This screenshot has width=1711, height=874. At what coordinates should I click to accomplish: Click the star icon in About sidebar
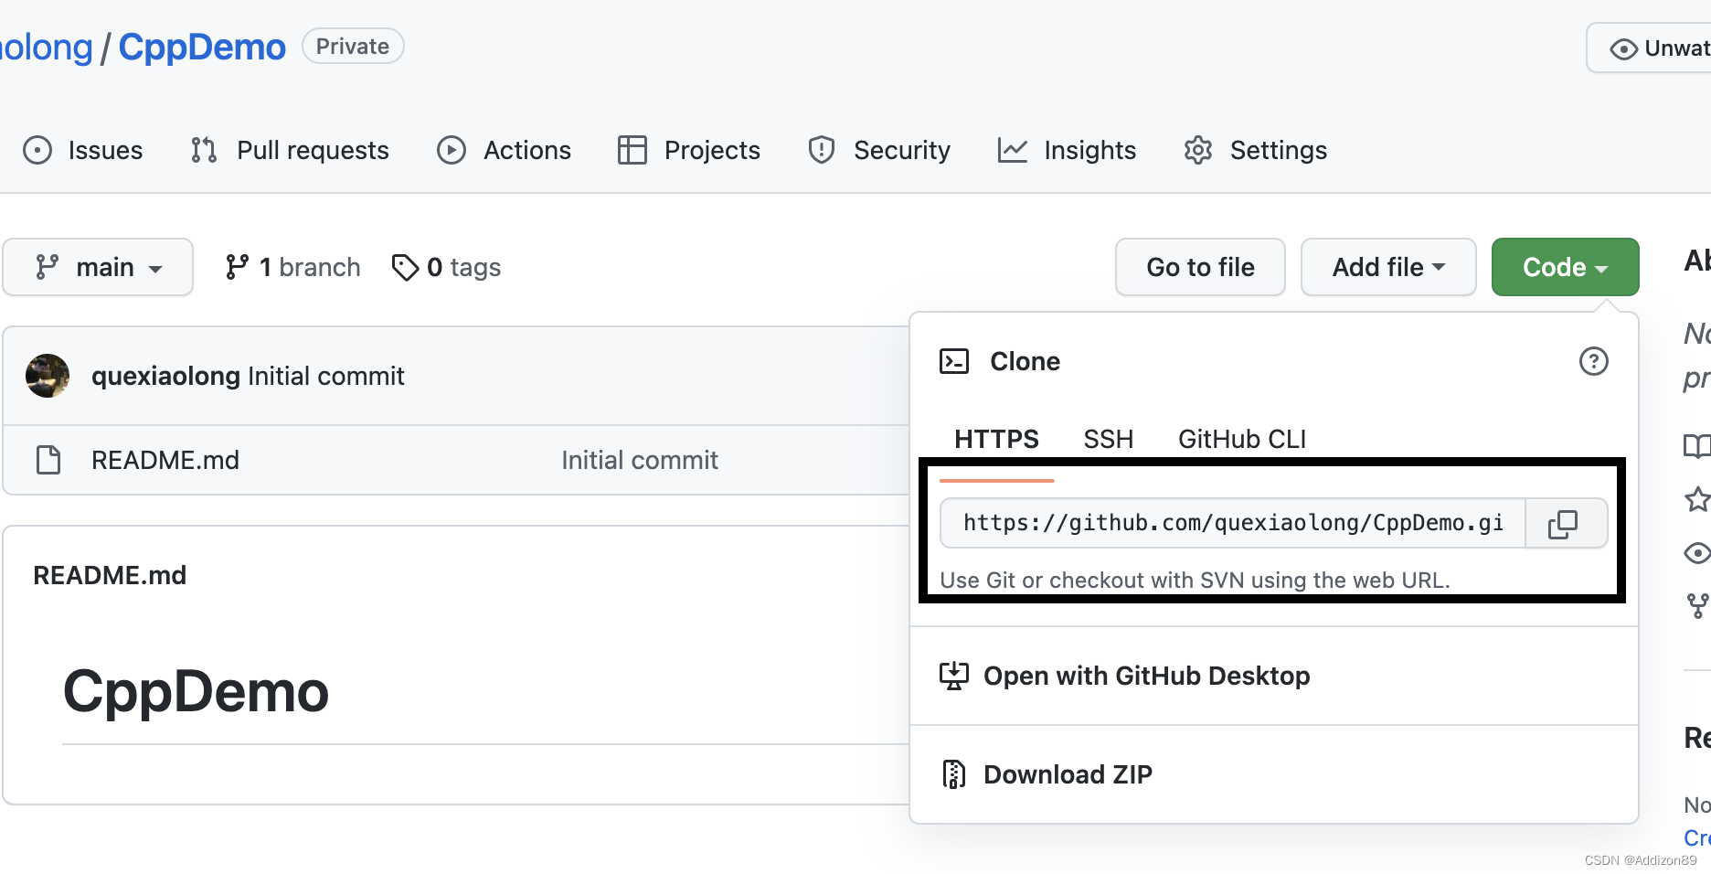pos(1697,499)
